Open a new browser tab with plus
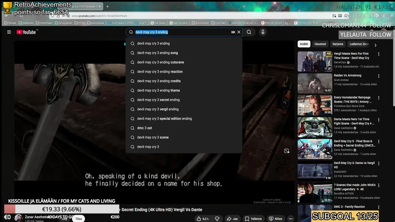Viewport: 395px width, 222px height. pos(107,6)
